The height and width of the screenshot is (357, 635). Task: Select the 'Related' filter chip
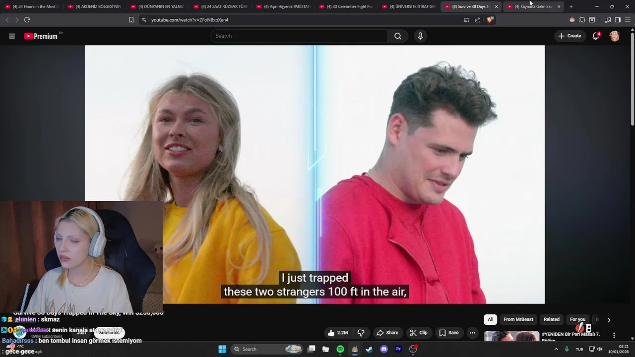pos(551,319)
